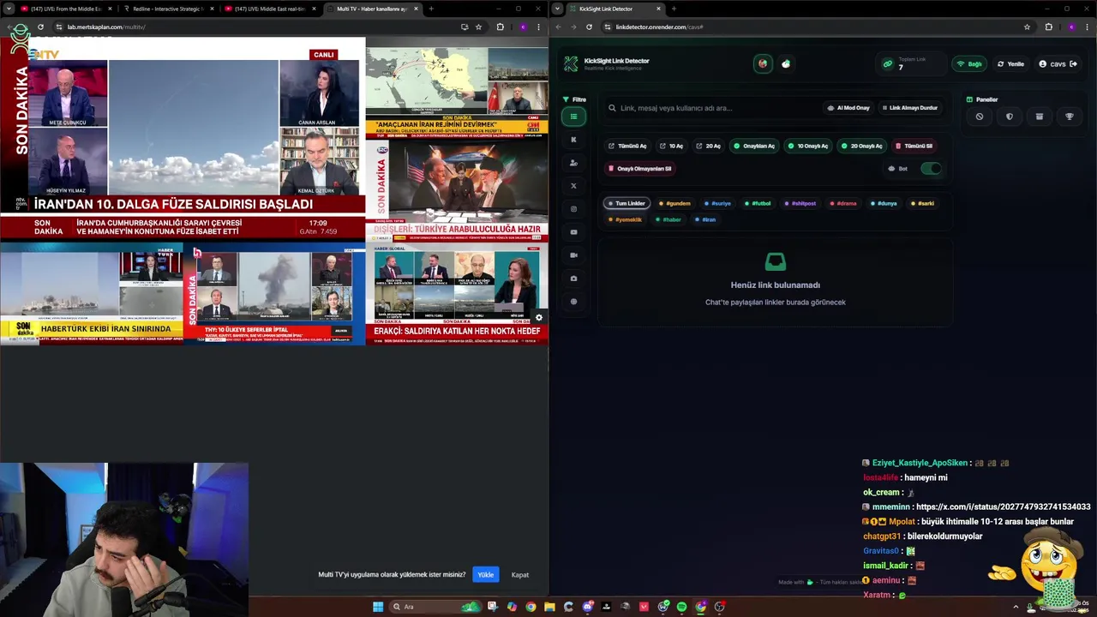Select the #iran tag chip
Image resolution: width=1097 pixels, height=617 pixels.
(705, 219)
